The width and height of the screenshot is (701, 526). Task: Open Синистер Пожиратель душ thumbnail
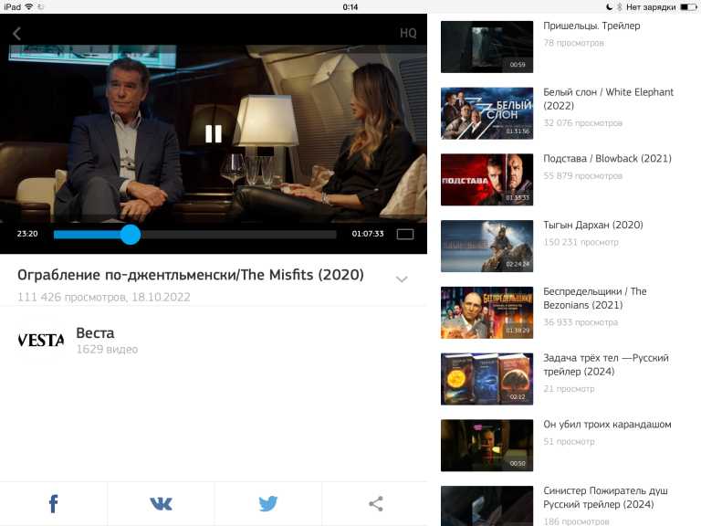[487, 506]
